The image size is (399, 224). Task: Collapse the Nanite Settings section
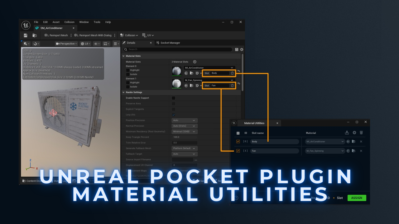[x=124, y=92]
